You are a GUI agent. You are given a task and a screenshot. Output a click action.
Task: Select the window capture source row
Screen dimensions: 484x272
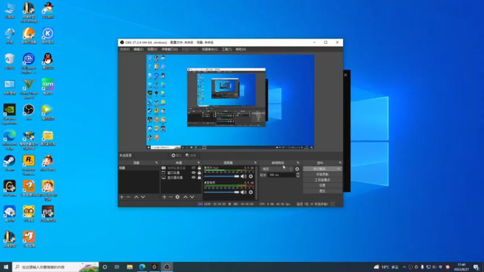[x=181, y=173]
